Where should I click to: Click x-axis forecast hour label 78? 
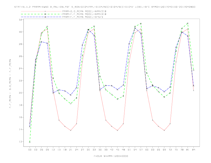point(182,150)
